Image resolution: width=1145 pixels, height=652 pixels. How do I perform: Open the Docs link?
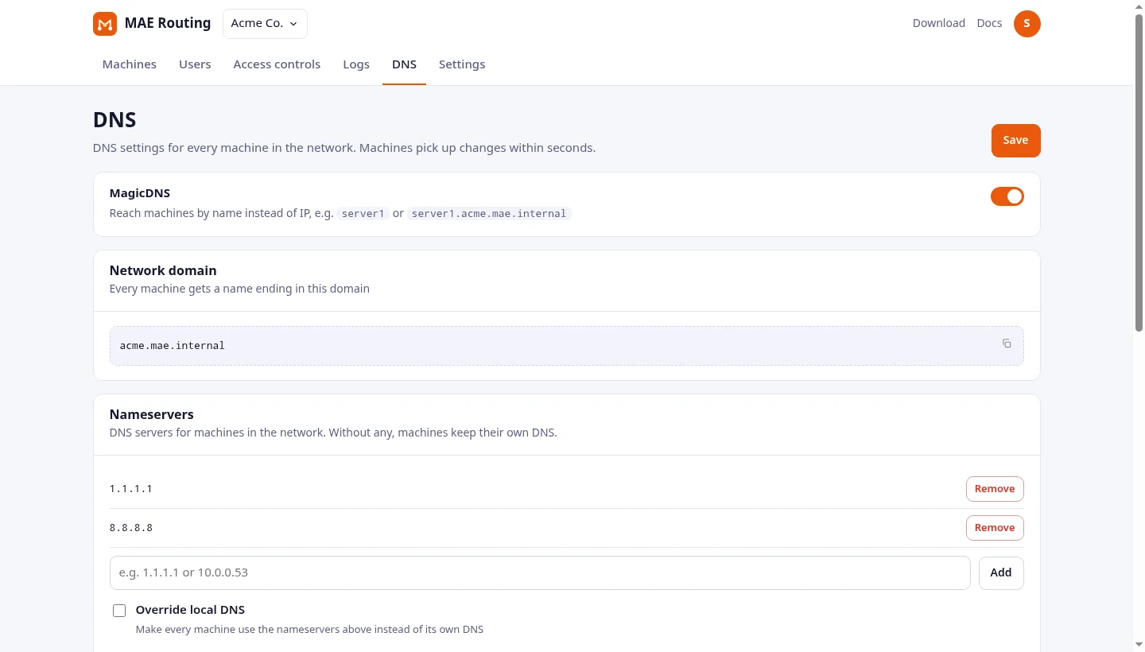(x=989, y=23)
